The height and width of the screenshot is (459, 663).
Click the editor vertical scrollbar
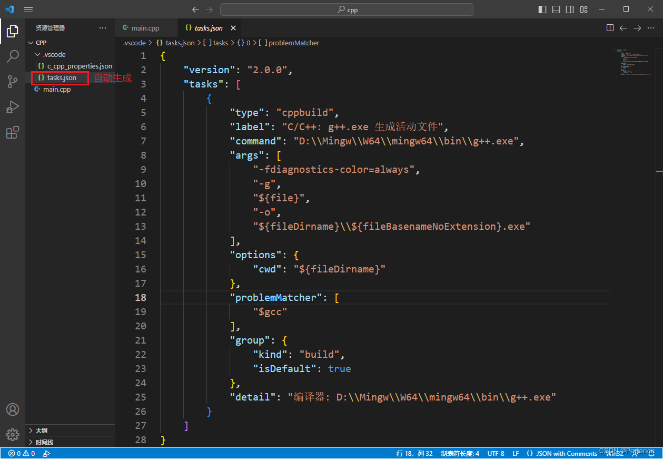coord(659,248)
